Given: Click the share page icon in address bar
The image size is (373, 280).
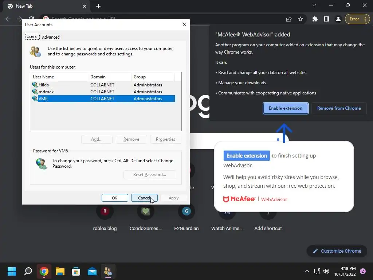Looking at the screenshot, I should (x=289, y=19).
